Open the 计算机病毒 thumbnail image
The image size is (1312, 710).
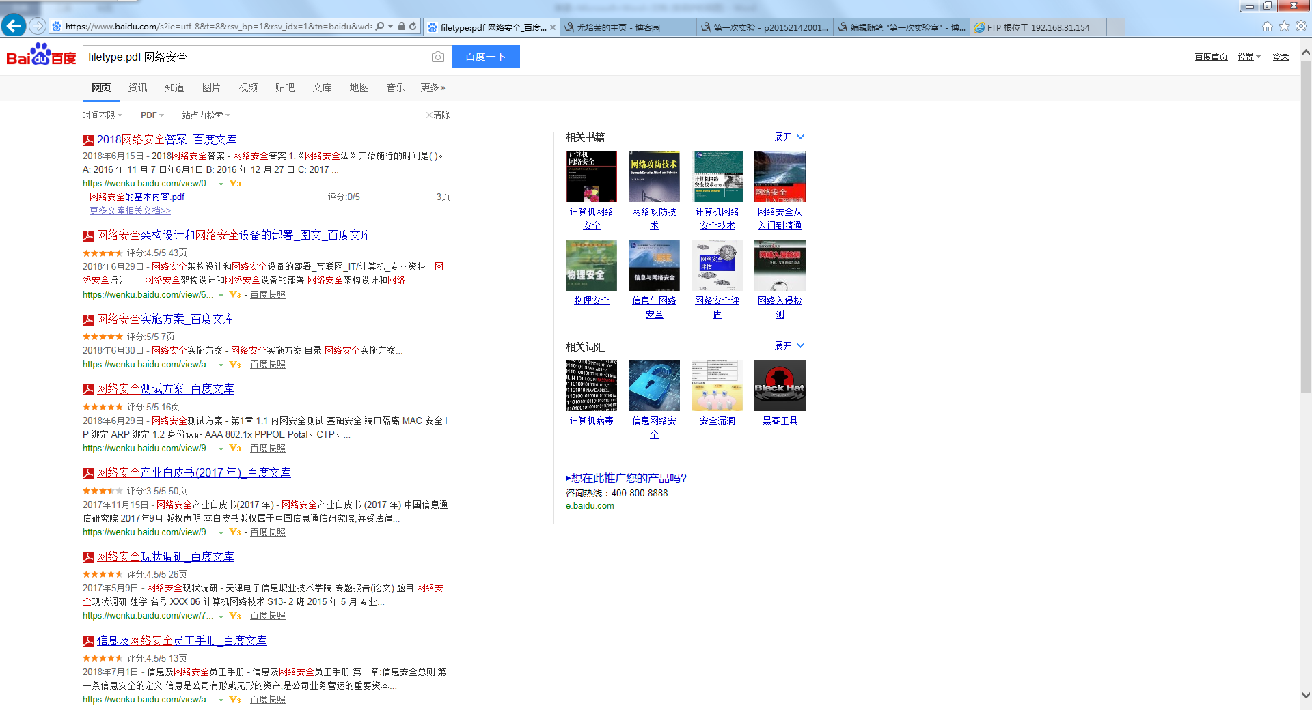591,385
